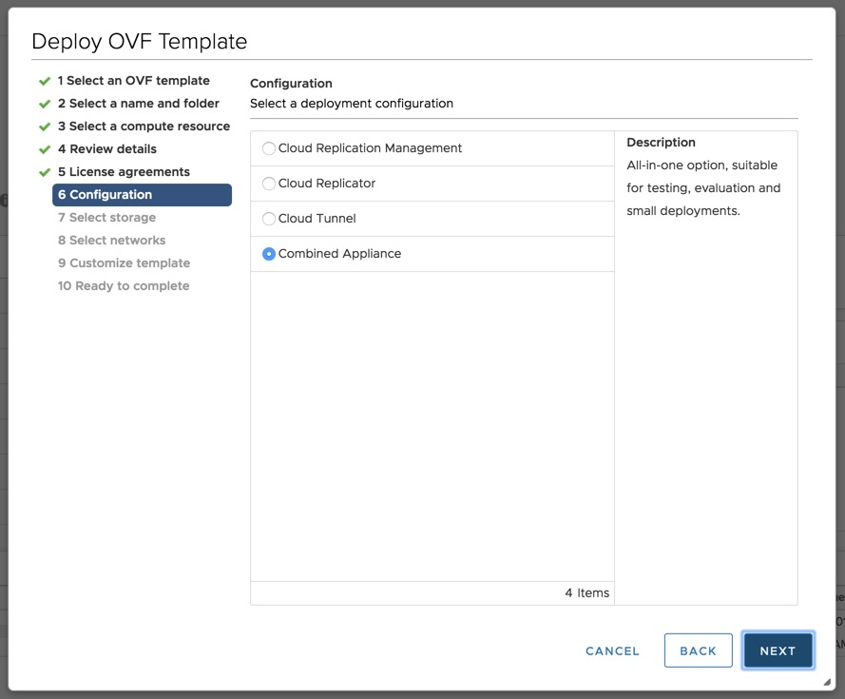
Task: Choose the Cloud Replicator radio button
Action: [x=269, y=184]
